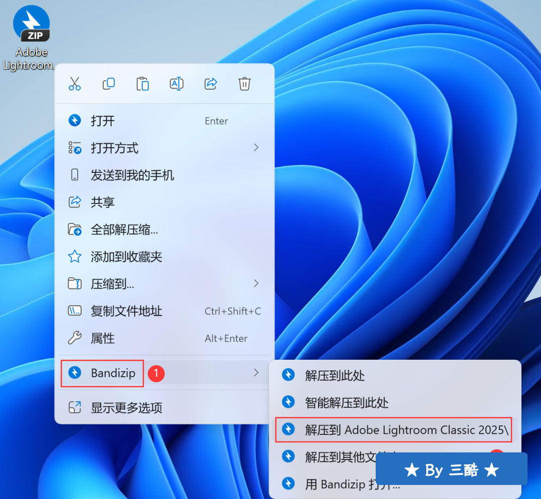Choose 解压到此处 in Bandizip submenu

pyautogui.click(x=395, y=375)
